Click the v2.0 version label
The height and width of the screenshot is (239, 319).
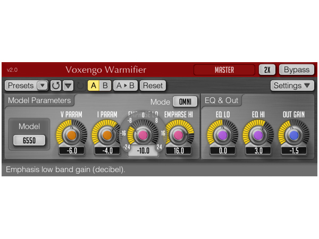(x=12, y=70)
